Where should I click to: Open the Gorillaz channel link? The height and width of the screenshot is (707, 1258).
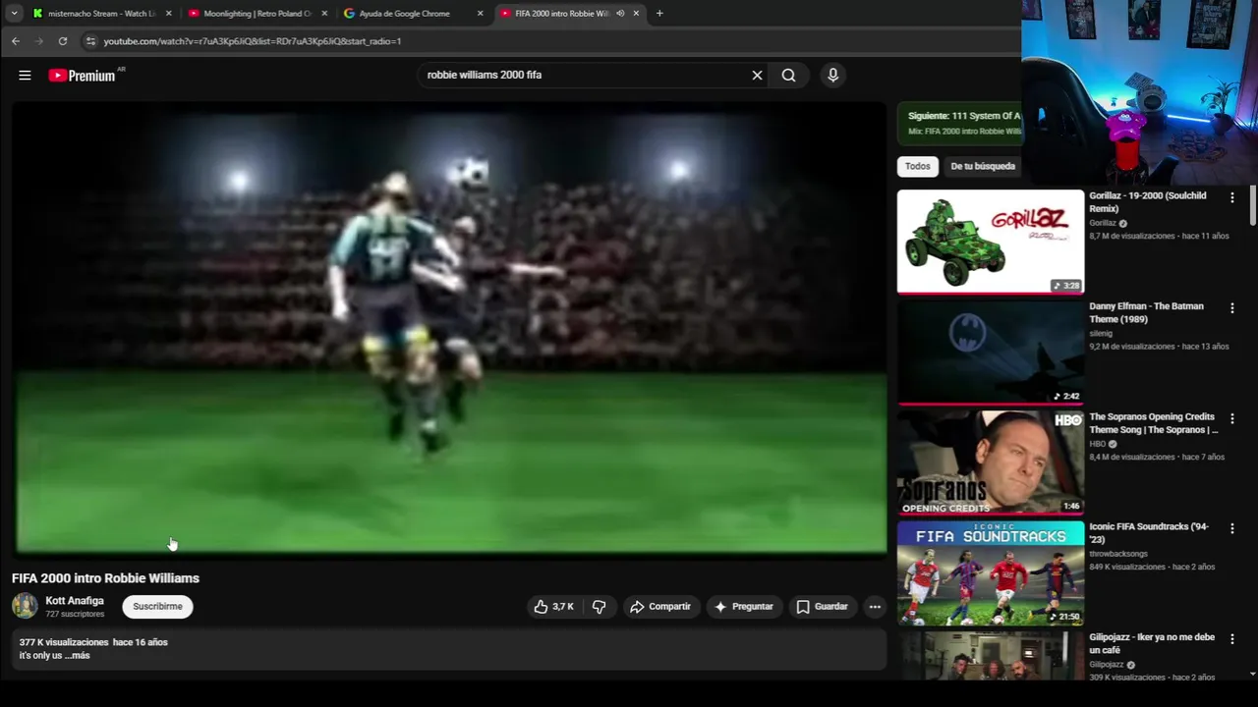click(1103, 223)
